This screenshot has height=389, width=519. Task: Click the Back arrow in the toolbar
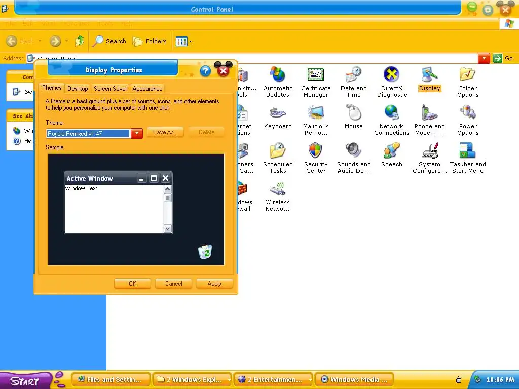12,41
